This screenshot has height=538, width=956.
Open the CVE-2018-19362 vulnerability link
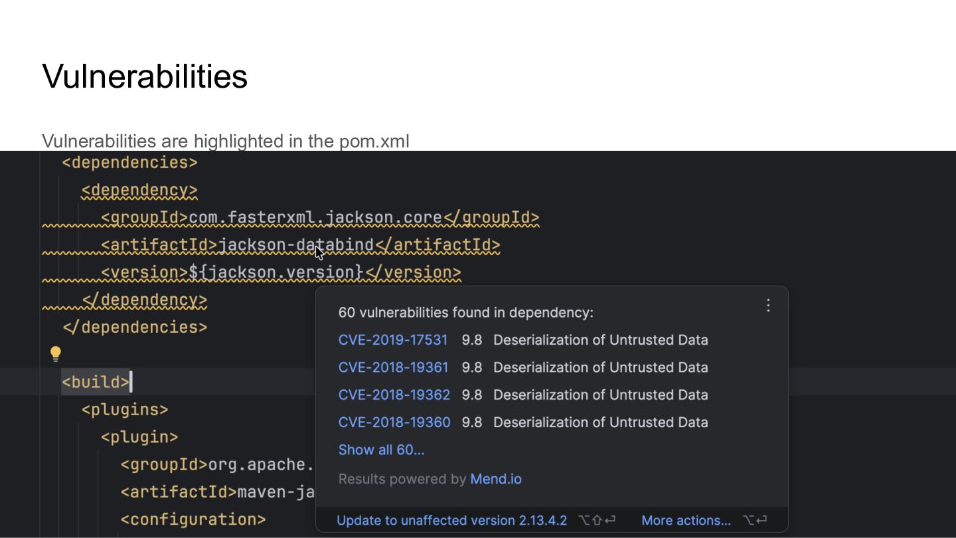point(394,395)
